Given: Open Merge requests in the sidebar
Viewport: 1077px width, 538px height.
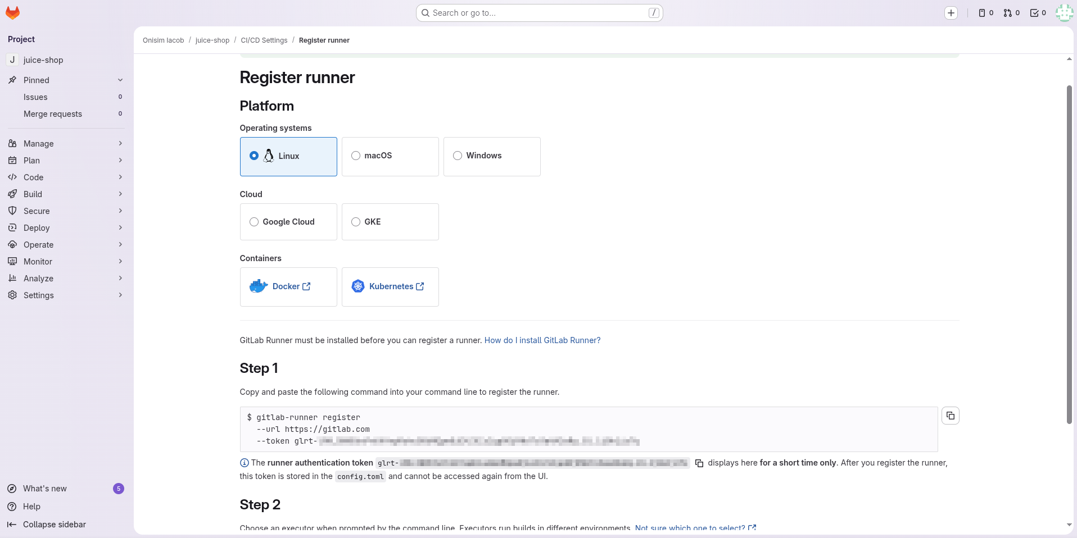Looking at the screenshot, I should point(53,114).
